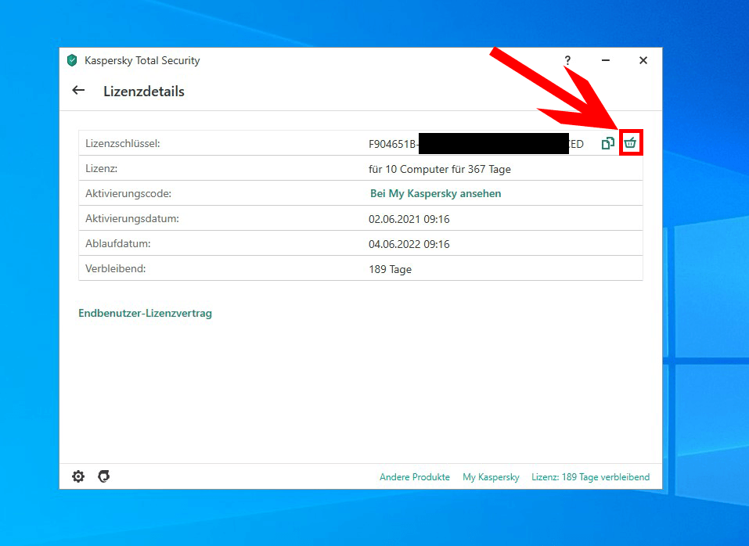The image size is (749, 546).
Task: Open the Endbenutzer-Lizenzvertrag
Action: [x=145, y=313]
